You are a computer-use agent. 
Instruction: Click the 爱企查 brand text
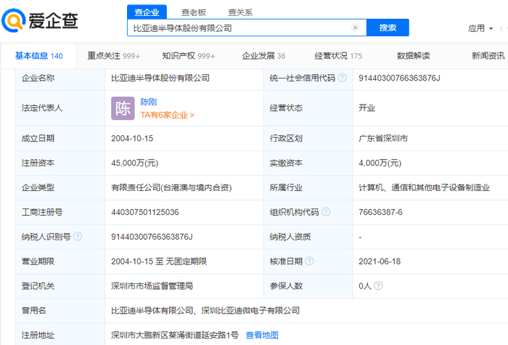pos(53,20)
